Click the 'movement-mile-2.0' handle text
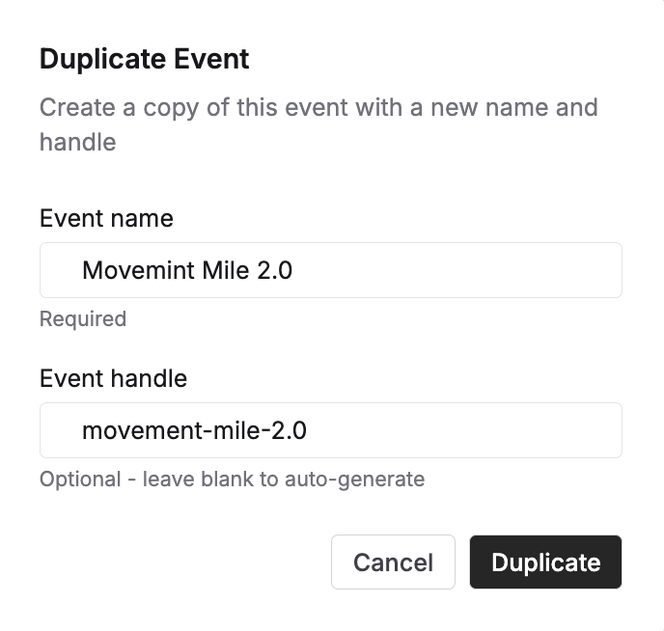Viewport: 664px width, 631px height. [x=194, y=430]
